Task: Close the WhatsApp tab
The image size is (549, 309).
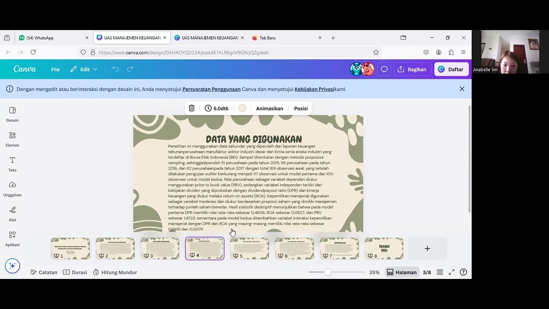Action: point(87,38)
